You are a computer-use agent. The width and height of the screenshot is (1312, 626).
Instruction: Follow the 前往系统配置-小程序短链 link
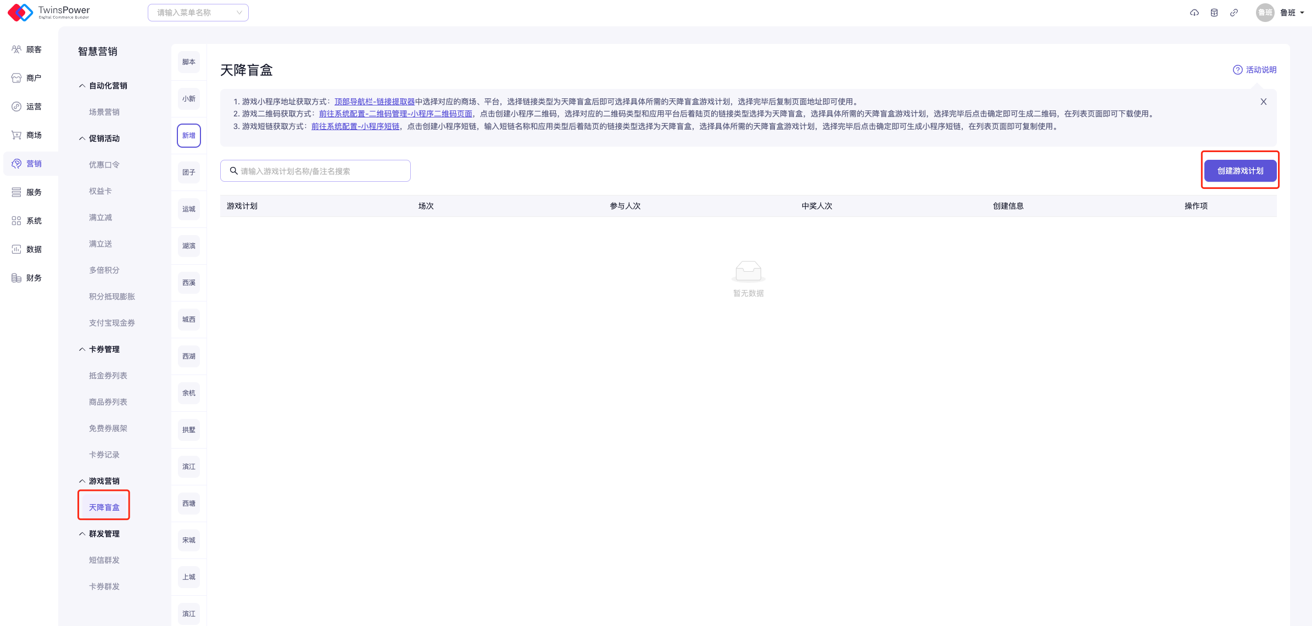355,126
